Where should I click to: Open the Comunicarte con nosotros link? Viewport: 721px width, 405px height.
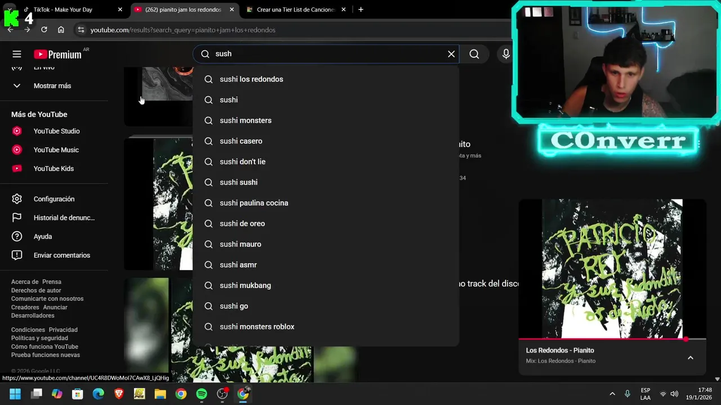(47, 299)
